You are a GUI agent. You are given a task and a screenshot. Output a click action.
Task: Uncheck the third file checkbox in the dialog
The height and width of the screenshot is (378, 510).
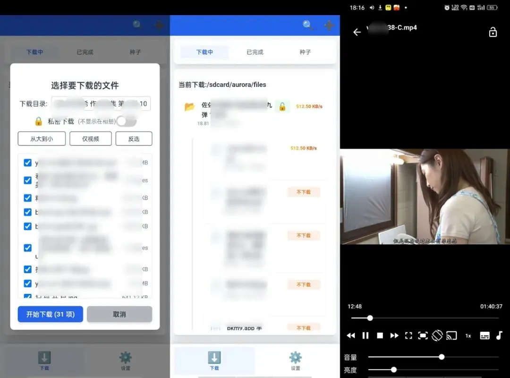point(28,198)
